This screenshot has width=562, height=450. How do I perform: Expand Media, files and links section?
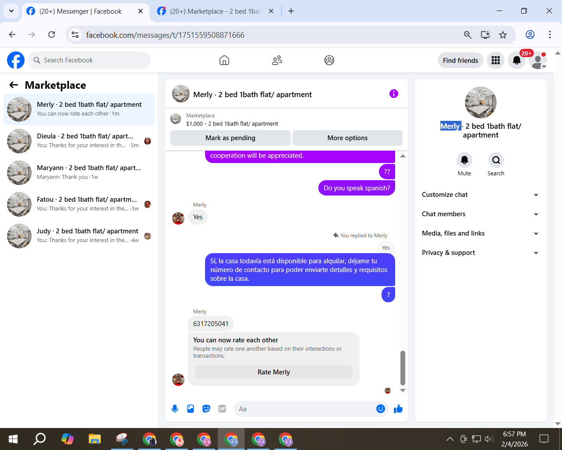(x=480, y=233)
